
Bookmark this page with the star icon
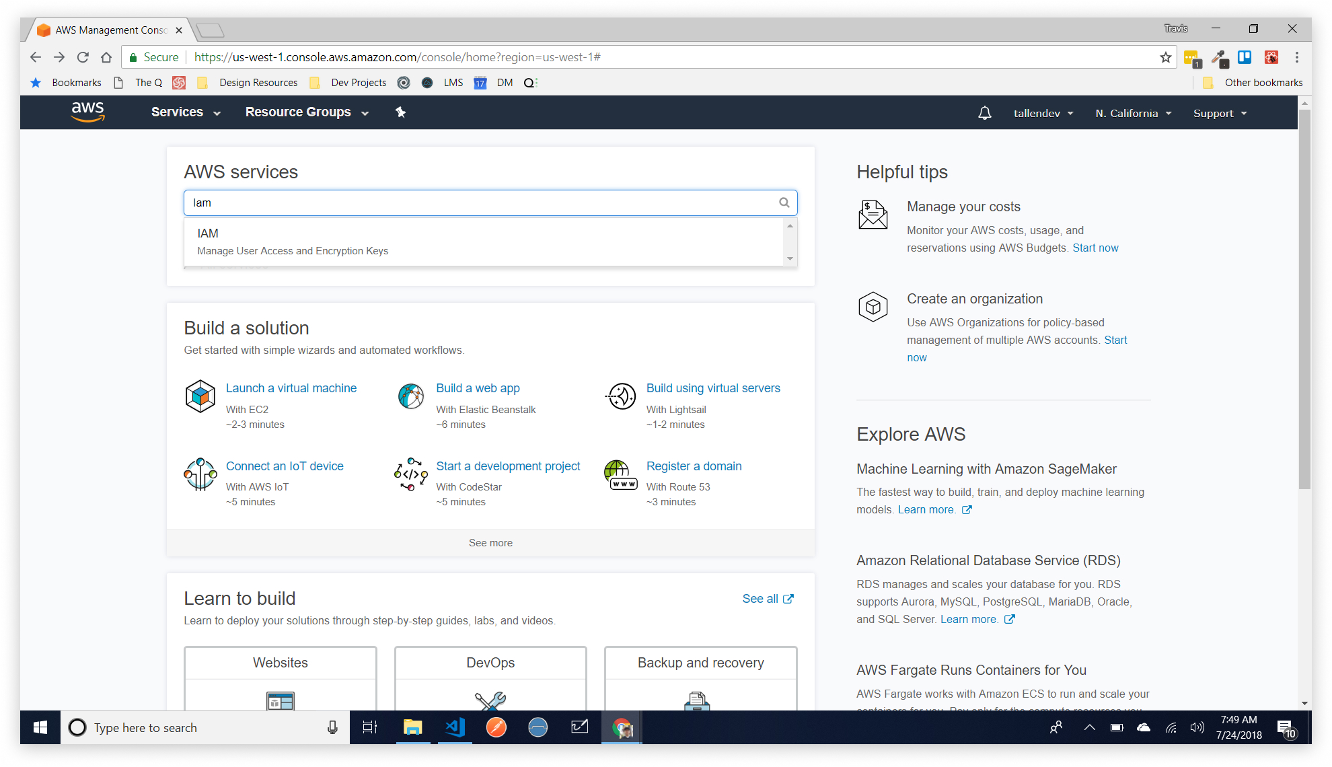pyautogui.click(x=1165, y=57)
